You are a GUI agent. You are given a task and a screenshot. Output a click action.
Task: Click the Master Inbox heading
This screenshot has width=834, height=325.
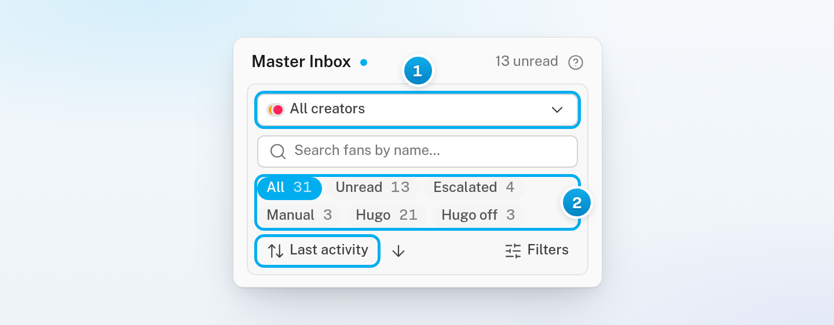point(301,62)
